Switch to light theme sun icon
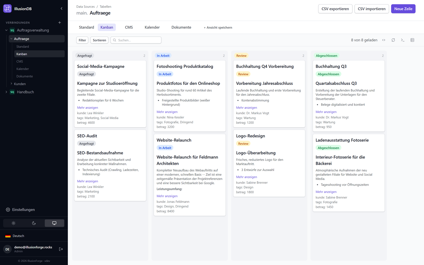 14,223
